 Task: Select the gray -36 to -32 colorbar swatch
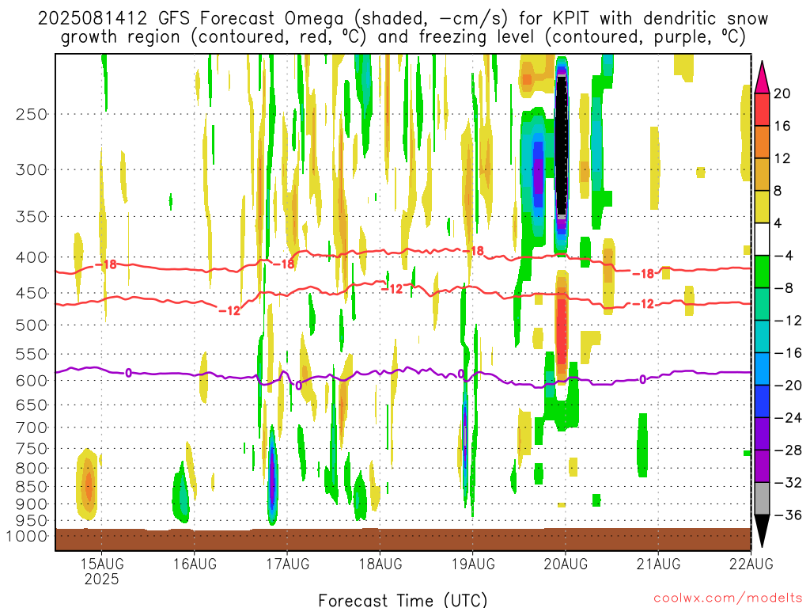[x=762, y=499]
